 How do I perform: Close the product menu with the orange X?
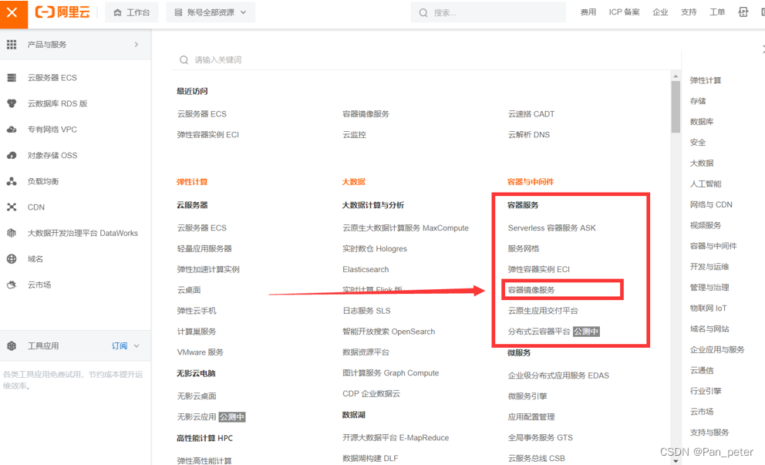click(14, 12)
